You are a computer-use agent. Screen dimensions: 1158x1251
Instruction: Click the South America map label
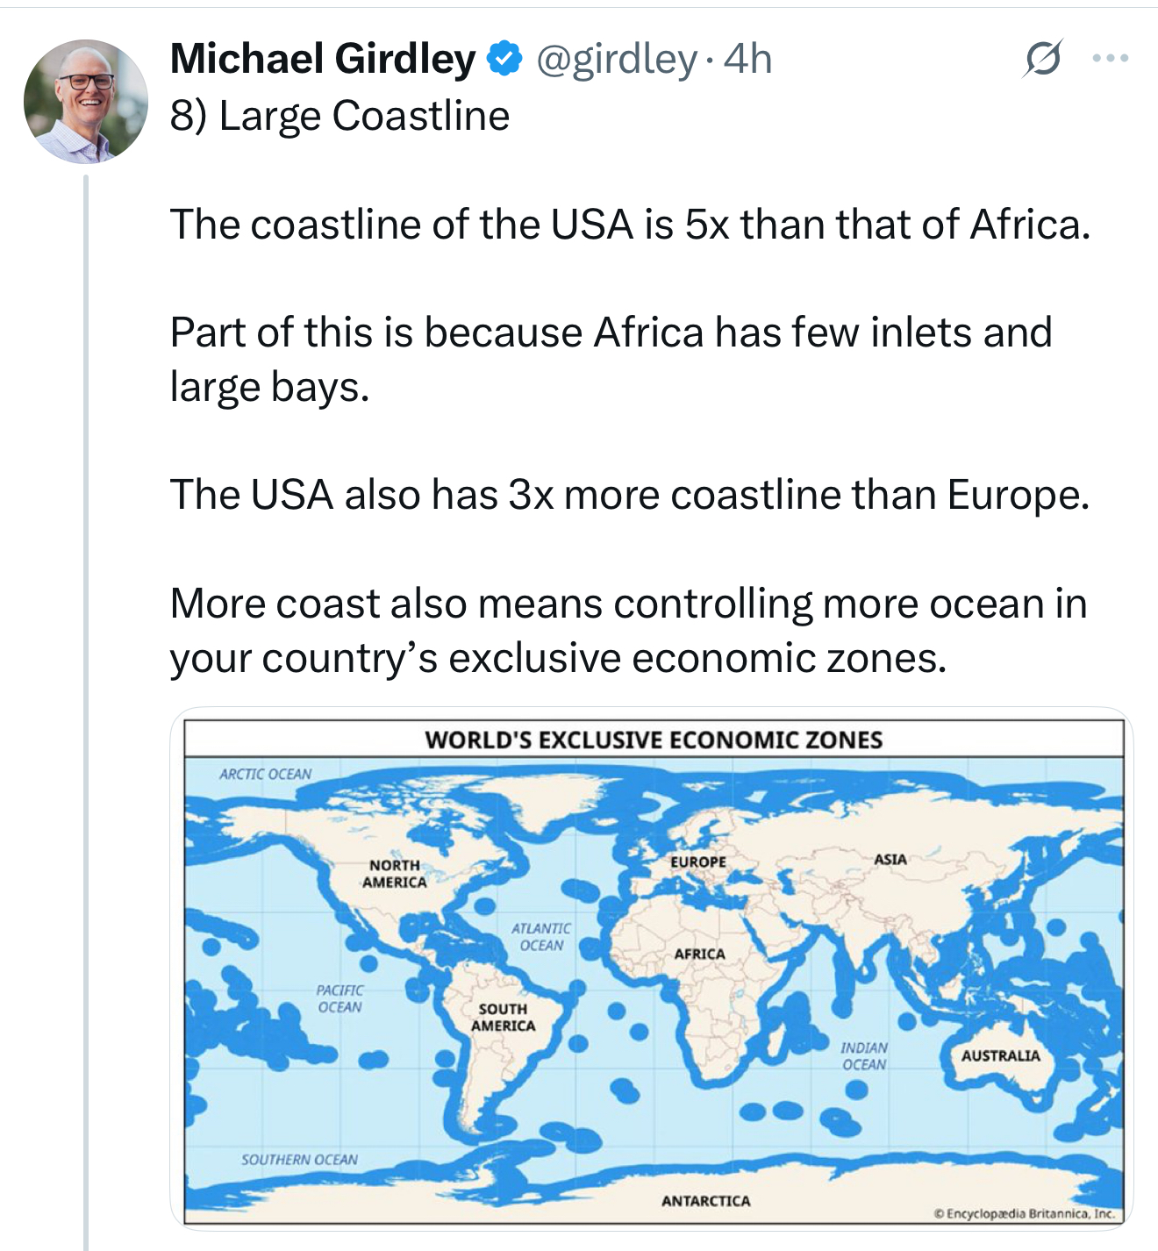tap(503, 1018)
